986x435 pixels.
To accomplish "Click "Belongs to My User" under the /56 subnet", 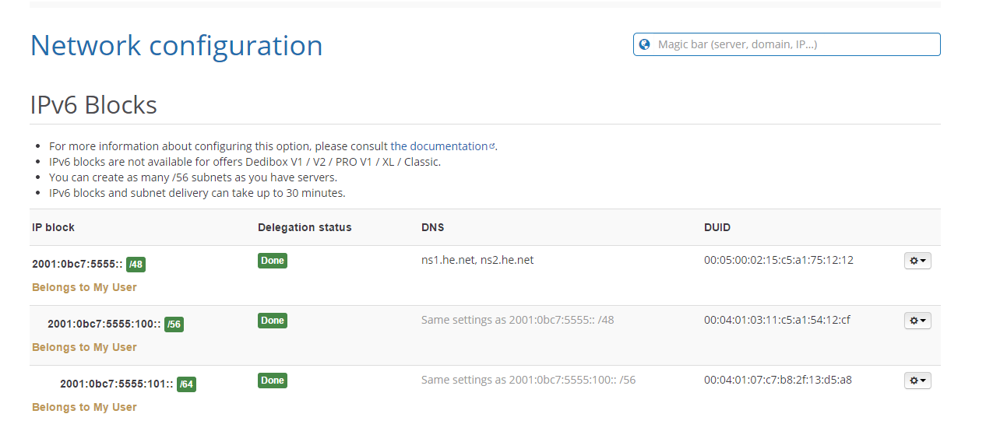I will click(84, 347).
